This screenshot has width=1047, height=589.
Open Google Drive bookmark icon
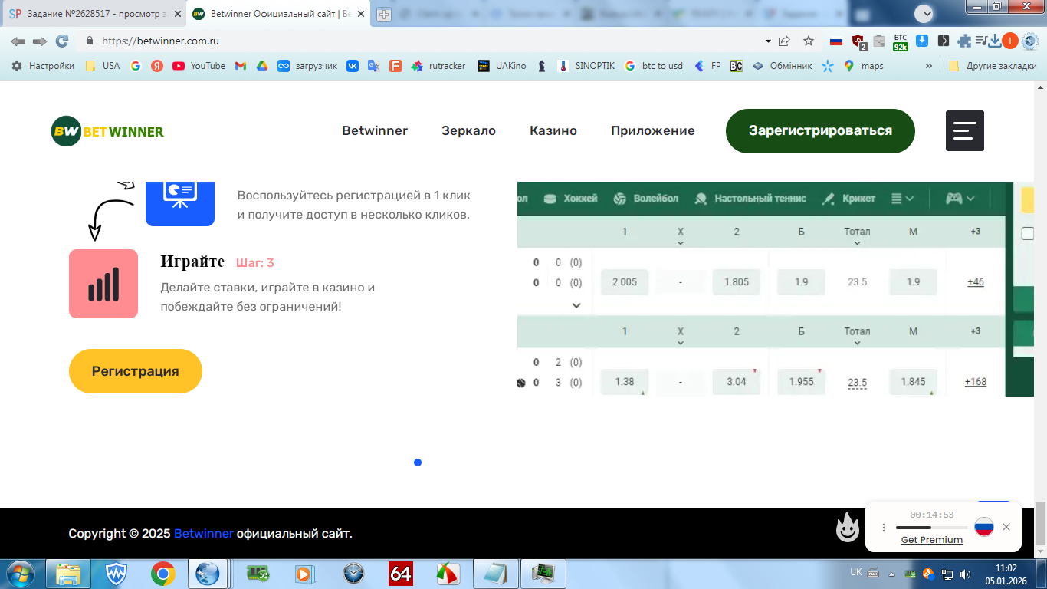coord(261,66)
